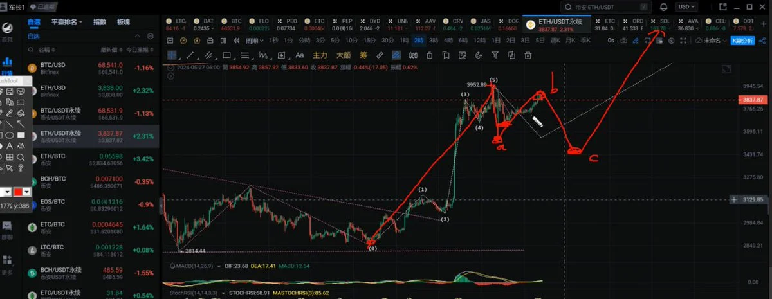Toggle the 大额 indicator
Screen dimensions: 772x299
click(x=344, y=55)
